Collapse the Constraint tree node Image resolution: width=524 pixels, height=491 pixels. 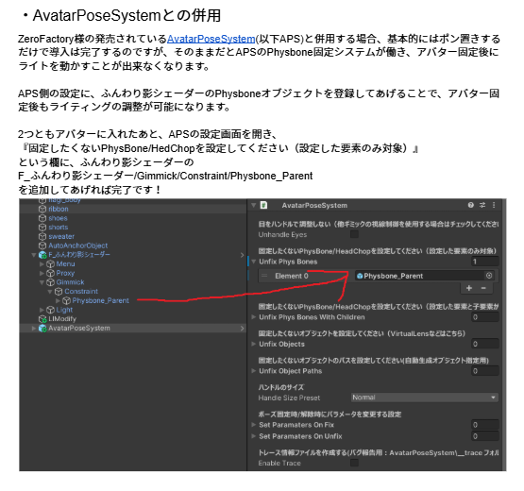pyautogui.click(x=50, y=292)
